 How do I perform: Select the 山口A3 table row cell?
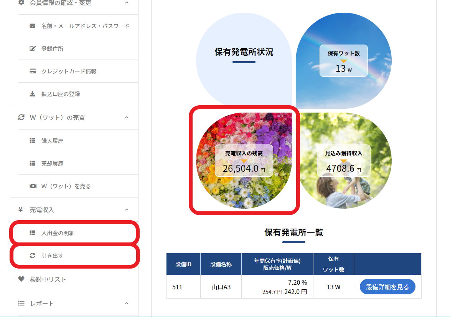[x=221, y=287]
